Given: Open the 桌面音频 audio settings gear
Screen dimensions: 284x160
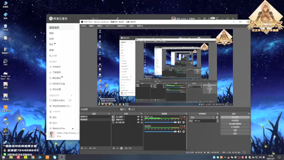Looking at the screenshot, I should 183,132.
